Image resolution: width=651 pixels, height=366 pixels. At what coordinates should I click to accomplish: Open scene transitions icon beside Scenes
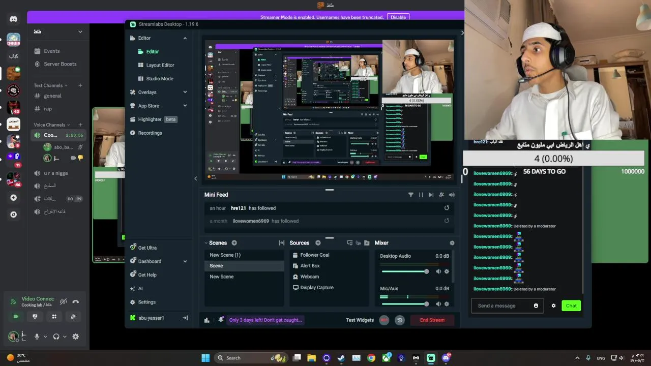282,243
